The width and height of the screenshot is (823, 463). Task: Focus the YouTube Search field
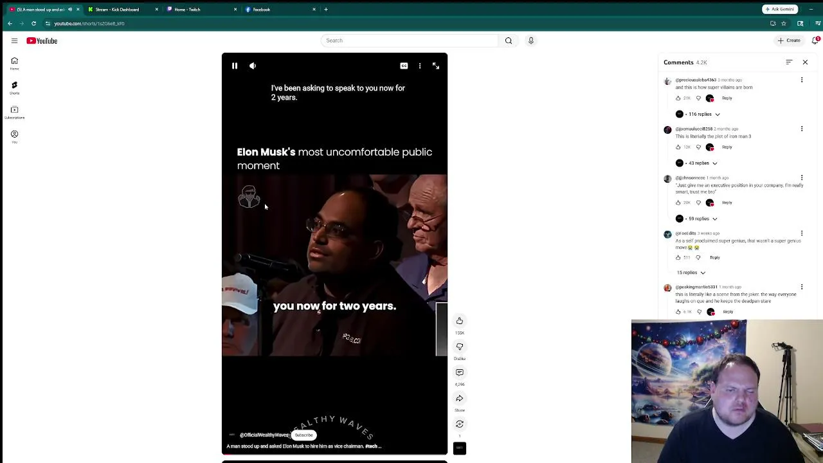[x=410, y=41]
